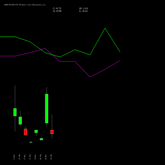Select the 20 Mar date label

point(41,157)
